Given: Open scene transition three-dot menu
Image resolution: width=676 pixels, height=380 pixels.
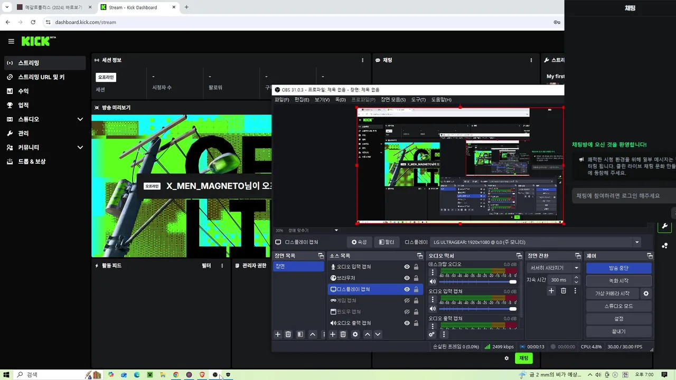Looking at the screenshot, I should [575, 291].
